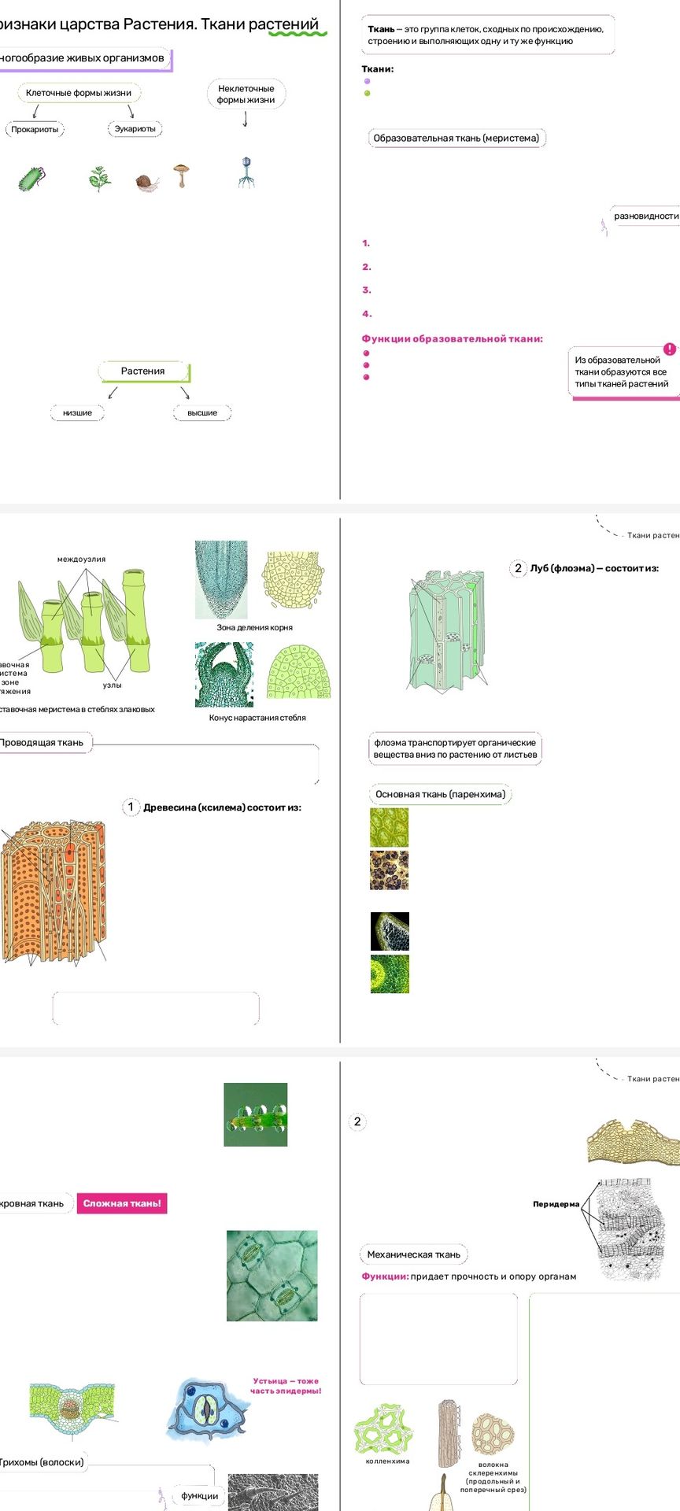
Task: Select the mushroom illustration
Action: pos(182,175)
